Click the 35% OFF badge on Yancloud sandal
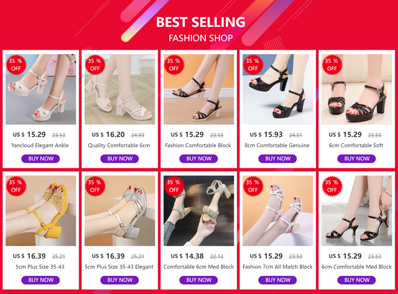Viewport: 398px width, 294px height. 16,65
